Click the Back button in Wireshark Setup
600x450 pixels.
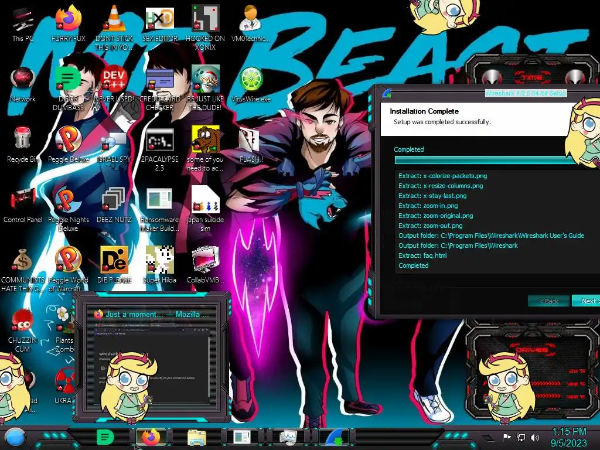(x=548, y=301)
